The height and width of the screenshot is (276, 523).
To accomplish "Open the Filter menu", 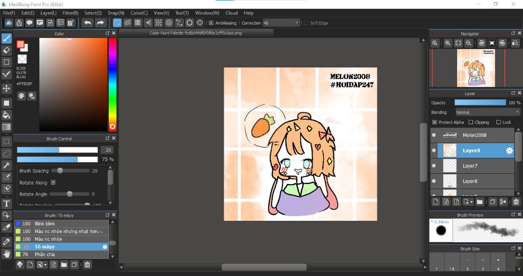I will point(70,13).
